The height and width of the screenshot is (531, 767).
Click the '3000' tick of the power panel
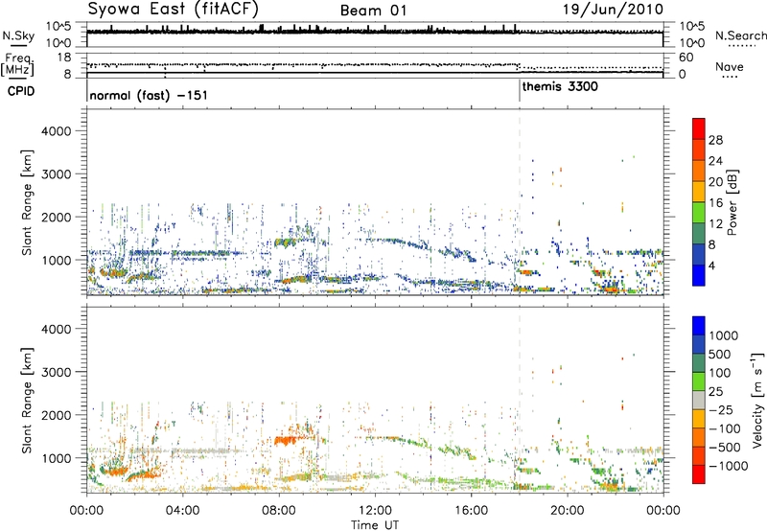pyautogui.click(x=56, y=174)
